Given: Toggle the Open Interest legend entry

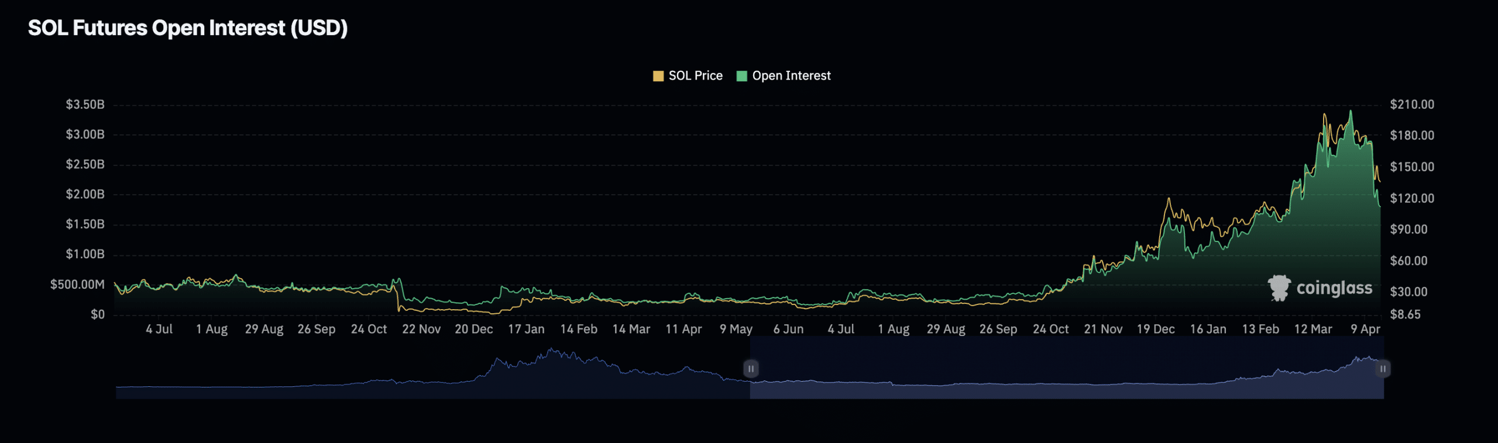Looking at the screenshot, I should (x=784, y=76).
